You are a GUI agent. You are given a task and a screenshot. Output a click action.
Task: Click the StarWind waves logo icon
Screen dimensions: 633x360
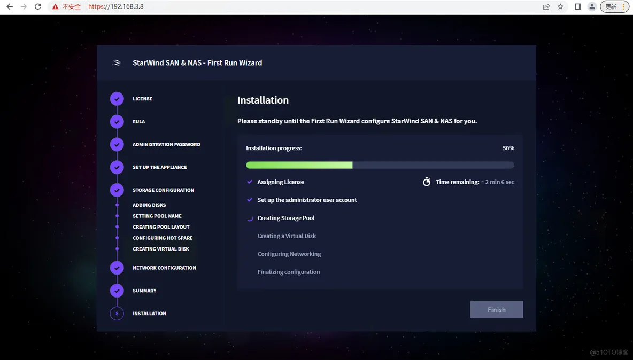tap(117, 62)
